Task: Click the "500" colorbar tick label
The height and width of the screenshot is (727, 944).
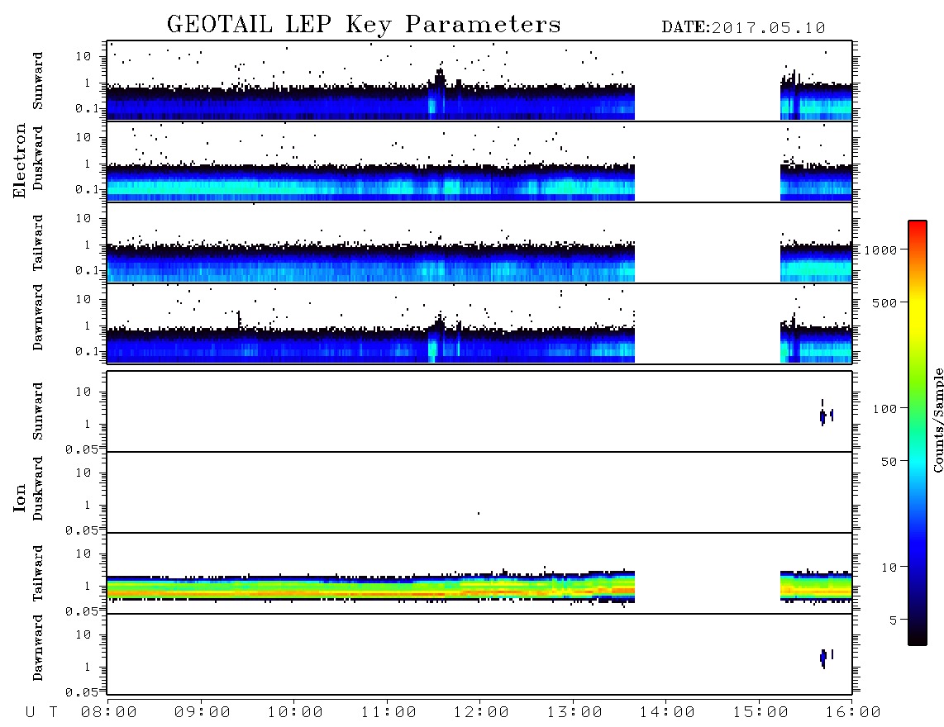Action: point(885,302)
